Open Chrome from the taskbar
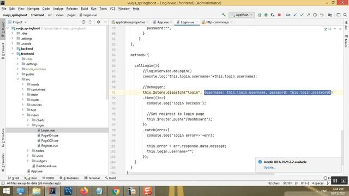The width and height of the screenshot is (349, 196). click(116, 191)
